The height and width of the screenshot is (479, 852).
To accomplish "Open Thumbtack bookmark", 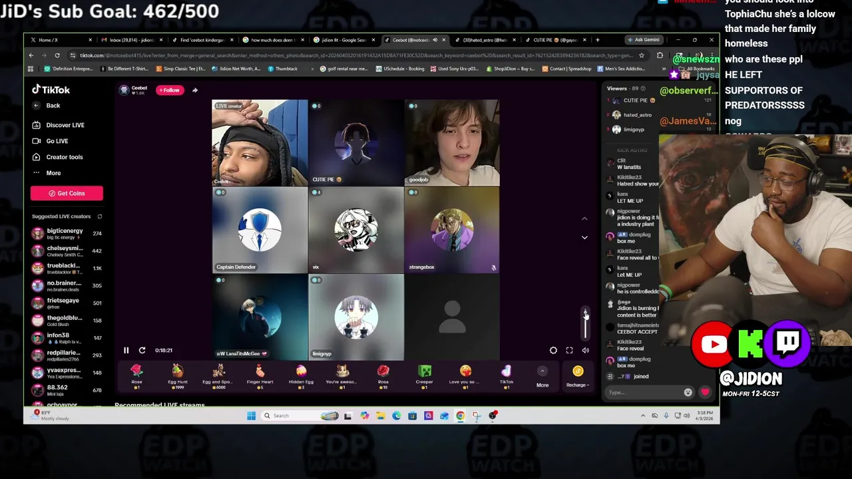I will pos(283,69).
